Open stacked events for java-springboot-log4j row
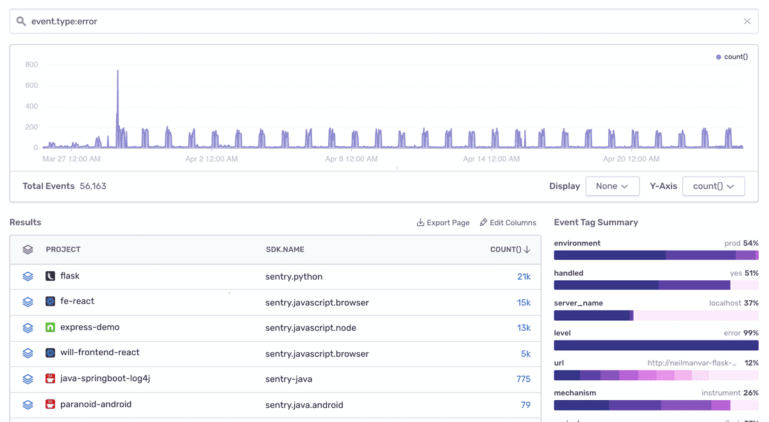The width and height of the screenshot is (769, 422). (28, 379)
